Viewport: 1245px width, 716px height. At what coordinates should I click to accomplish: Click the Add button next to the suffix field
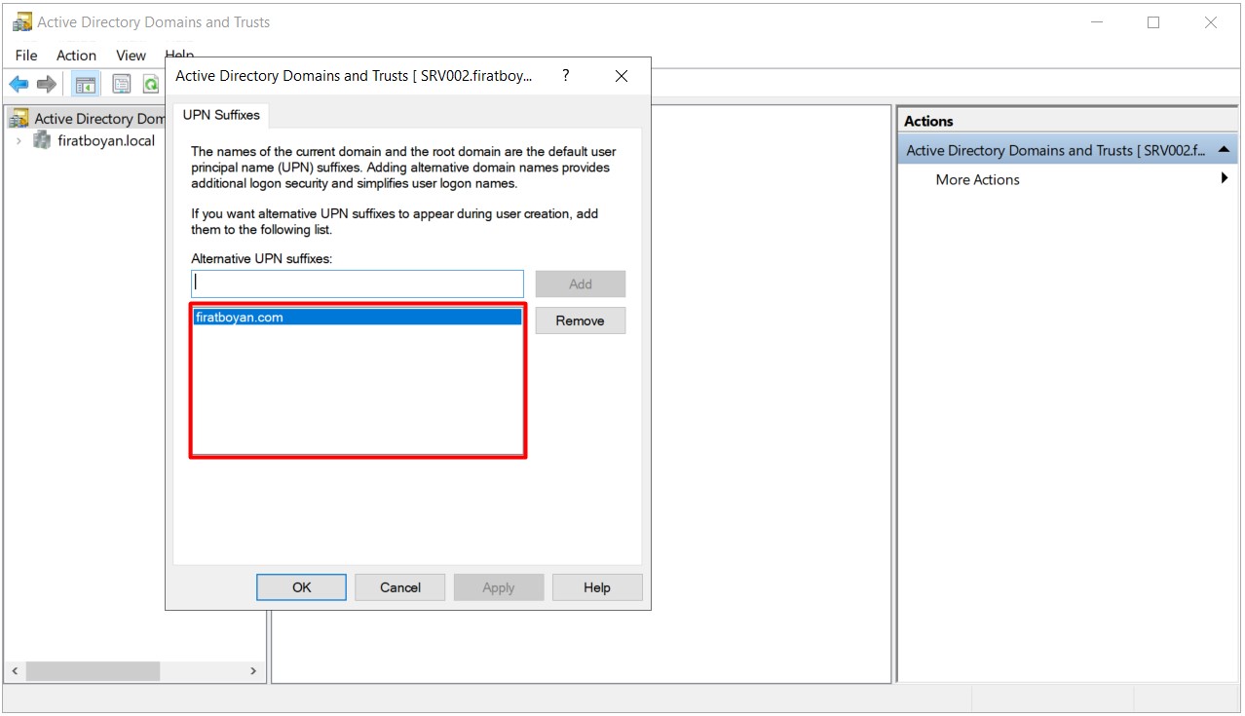coord(581,284)
